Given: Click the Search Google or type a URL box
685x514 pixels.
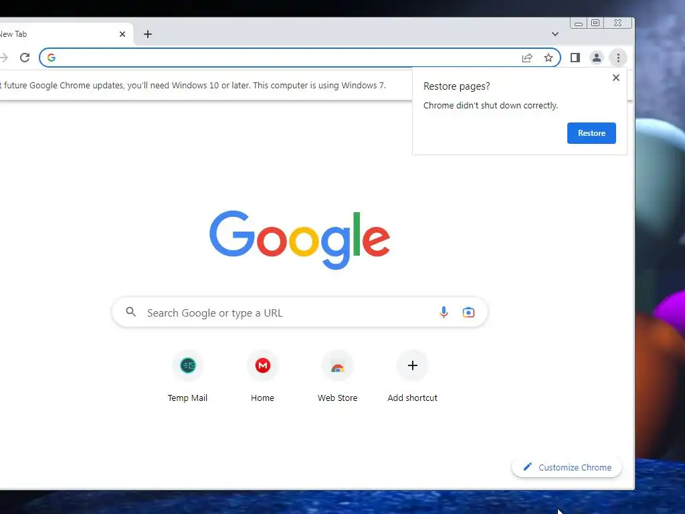Looking at the screenshot, I should 300,313.
